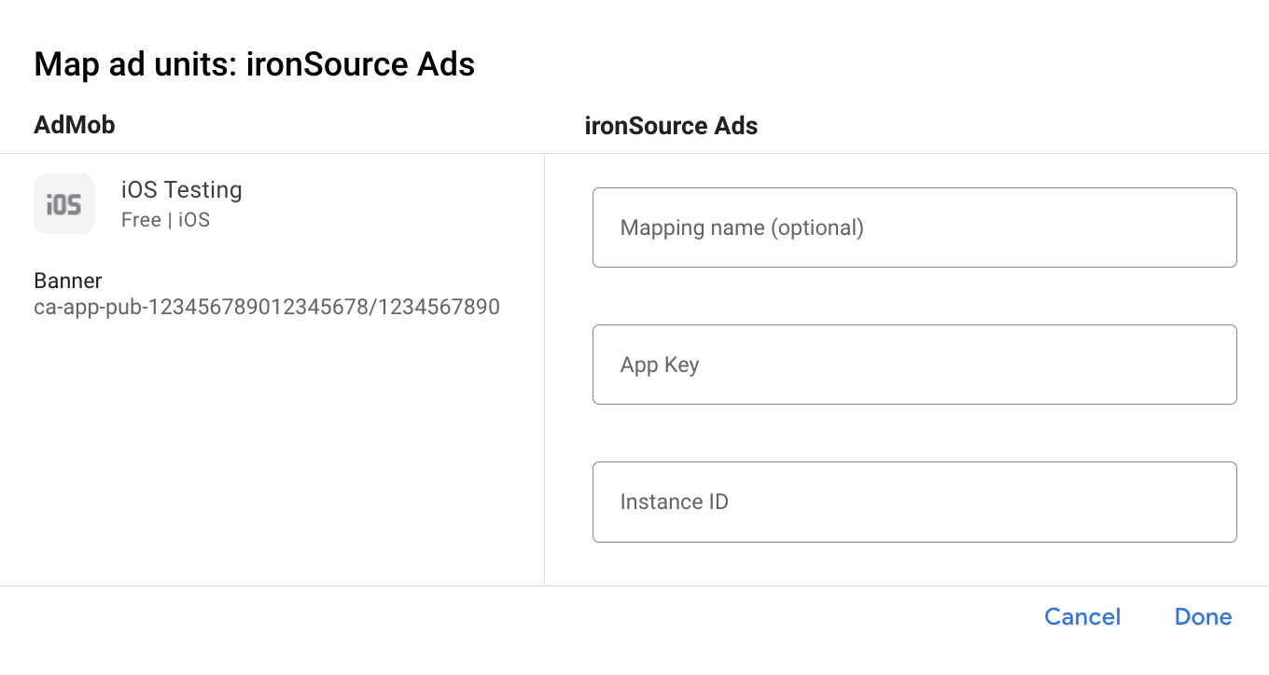Select the ca-app-pub ad unit ID
Viewport: 1269px width, 675px height.
pyautogui.click(x=267, y=307)
